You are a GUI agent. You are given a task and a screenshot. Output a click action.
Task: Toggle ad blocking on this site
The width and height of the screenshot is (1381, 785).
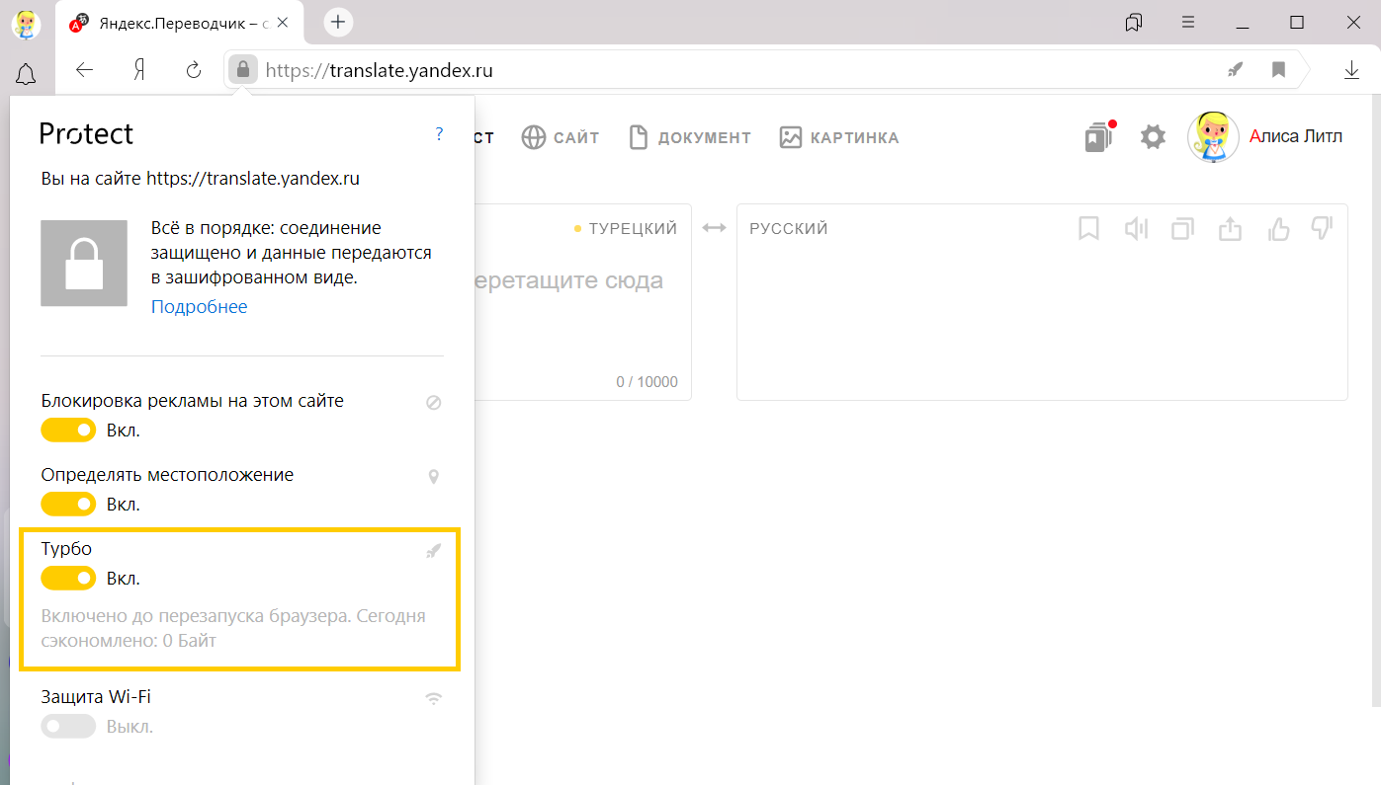[68, 431]
